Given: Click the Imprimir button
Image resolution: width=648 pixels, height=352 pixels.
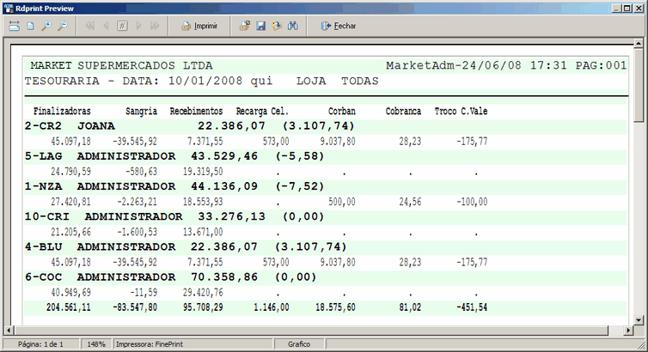Looking at the screenshot, I should [199, 26].
